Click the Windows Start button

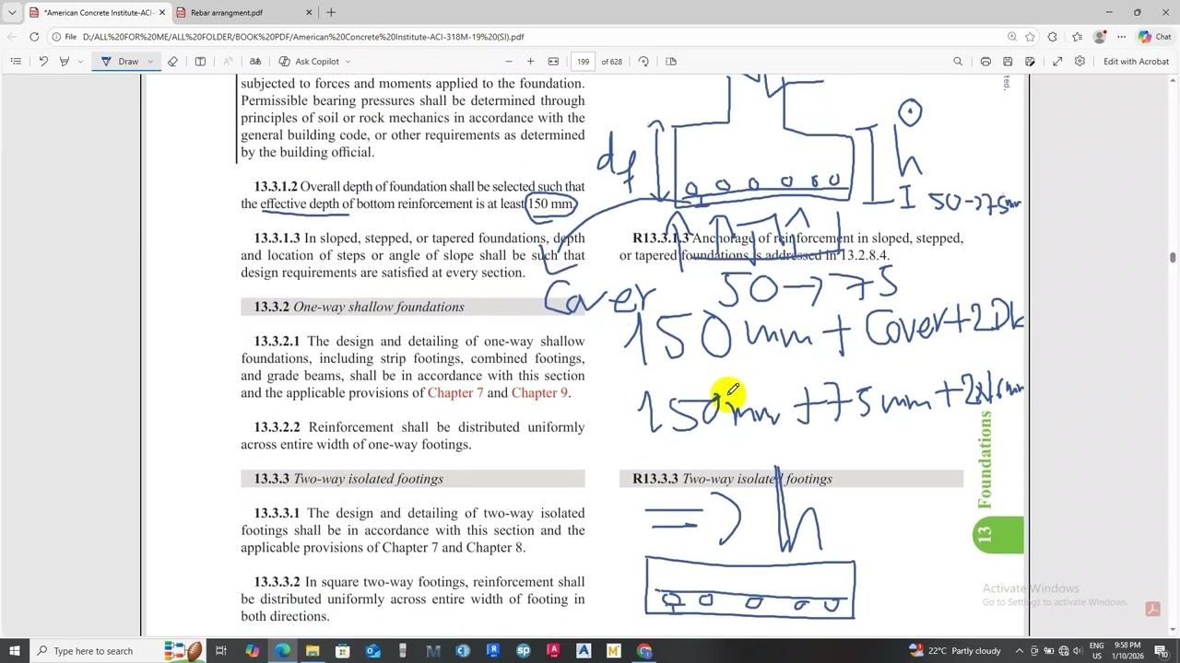[x=15, y=651]
